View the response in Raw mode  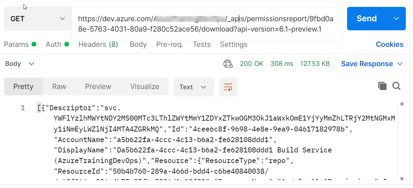tap(59, 87)
